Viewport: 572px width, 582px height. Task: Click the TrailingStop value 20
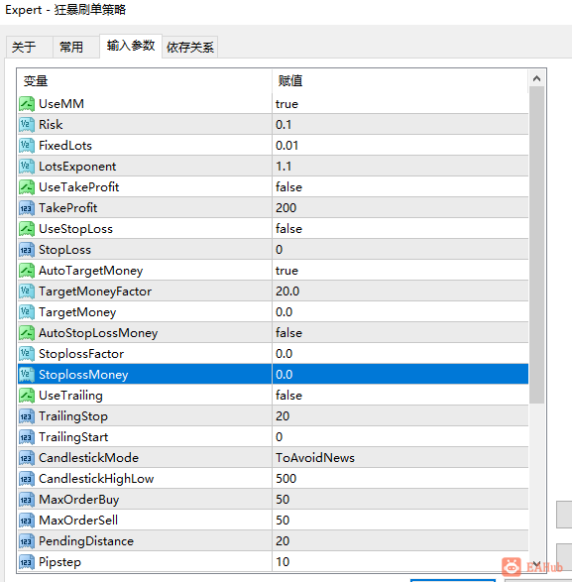tap(283, 416)
